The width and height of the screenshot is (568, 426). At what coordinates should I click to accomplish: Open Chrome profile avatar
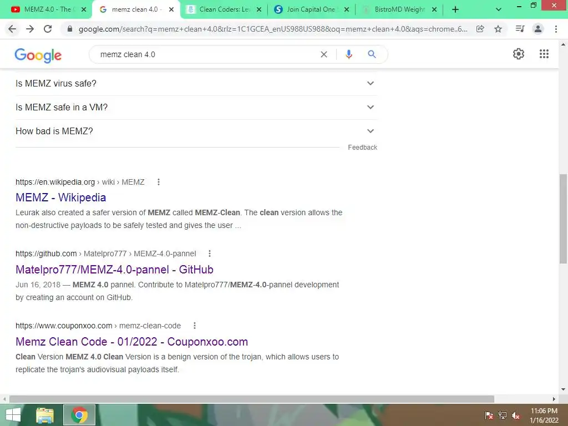pos(538,29)
